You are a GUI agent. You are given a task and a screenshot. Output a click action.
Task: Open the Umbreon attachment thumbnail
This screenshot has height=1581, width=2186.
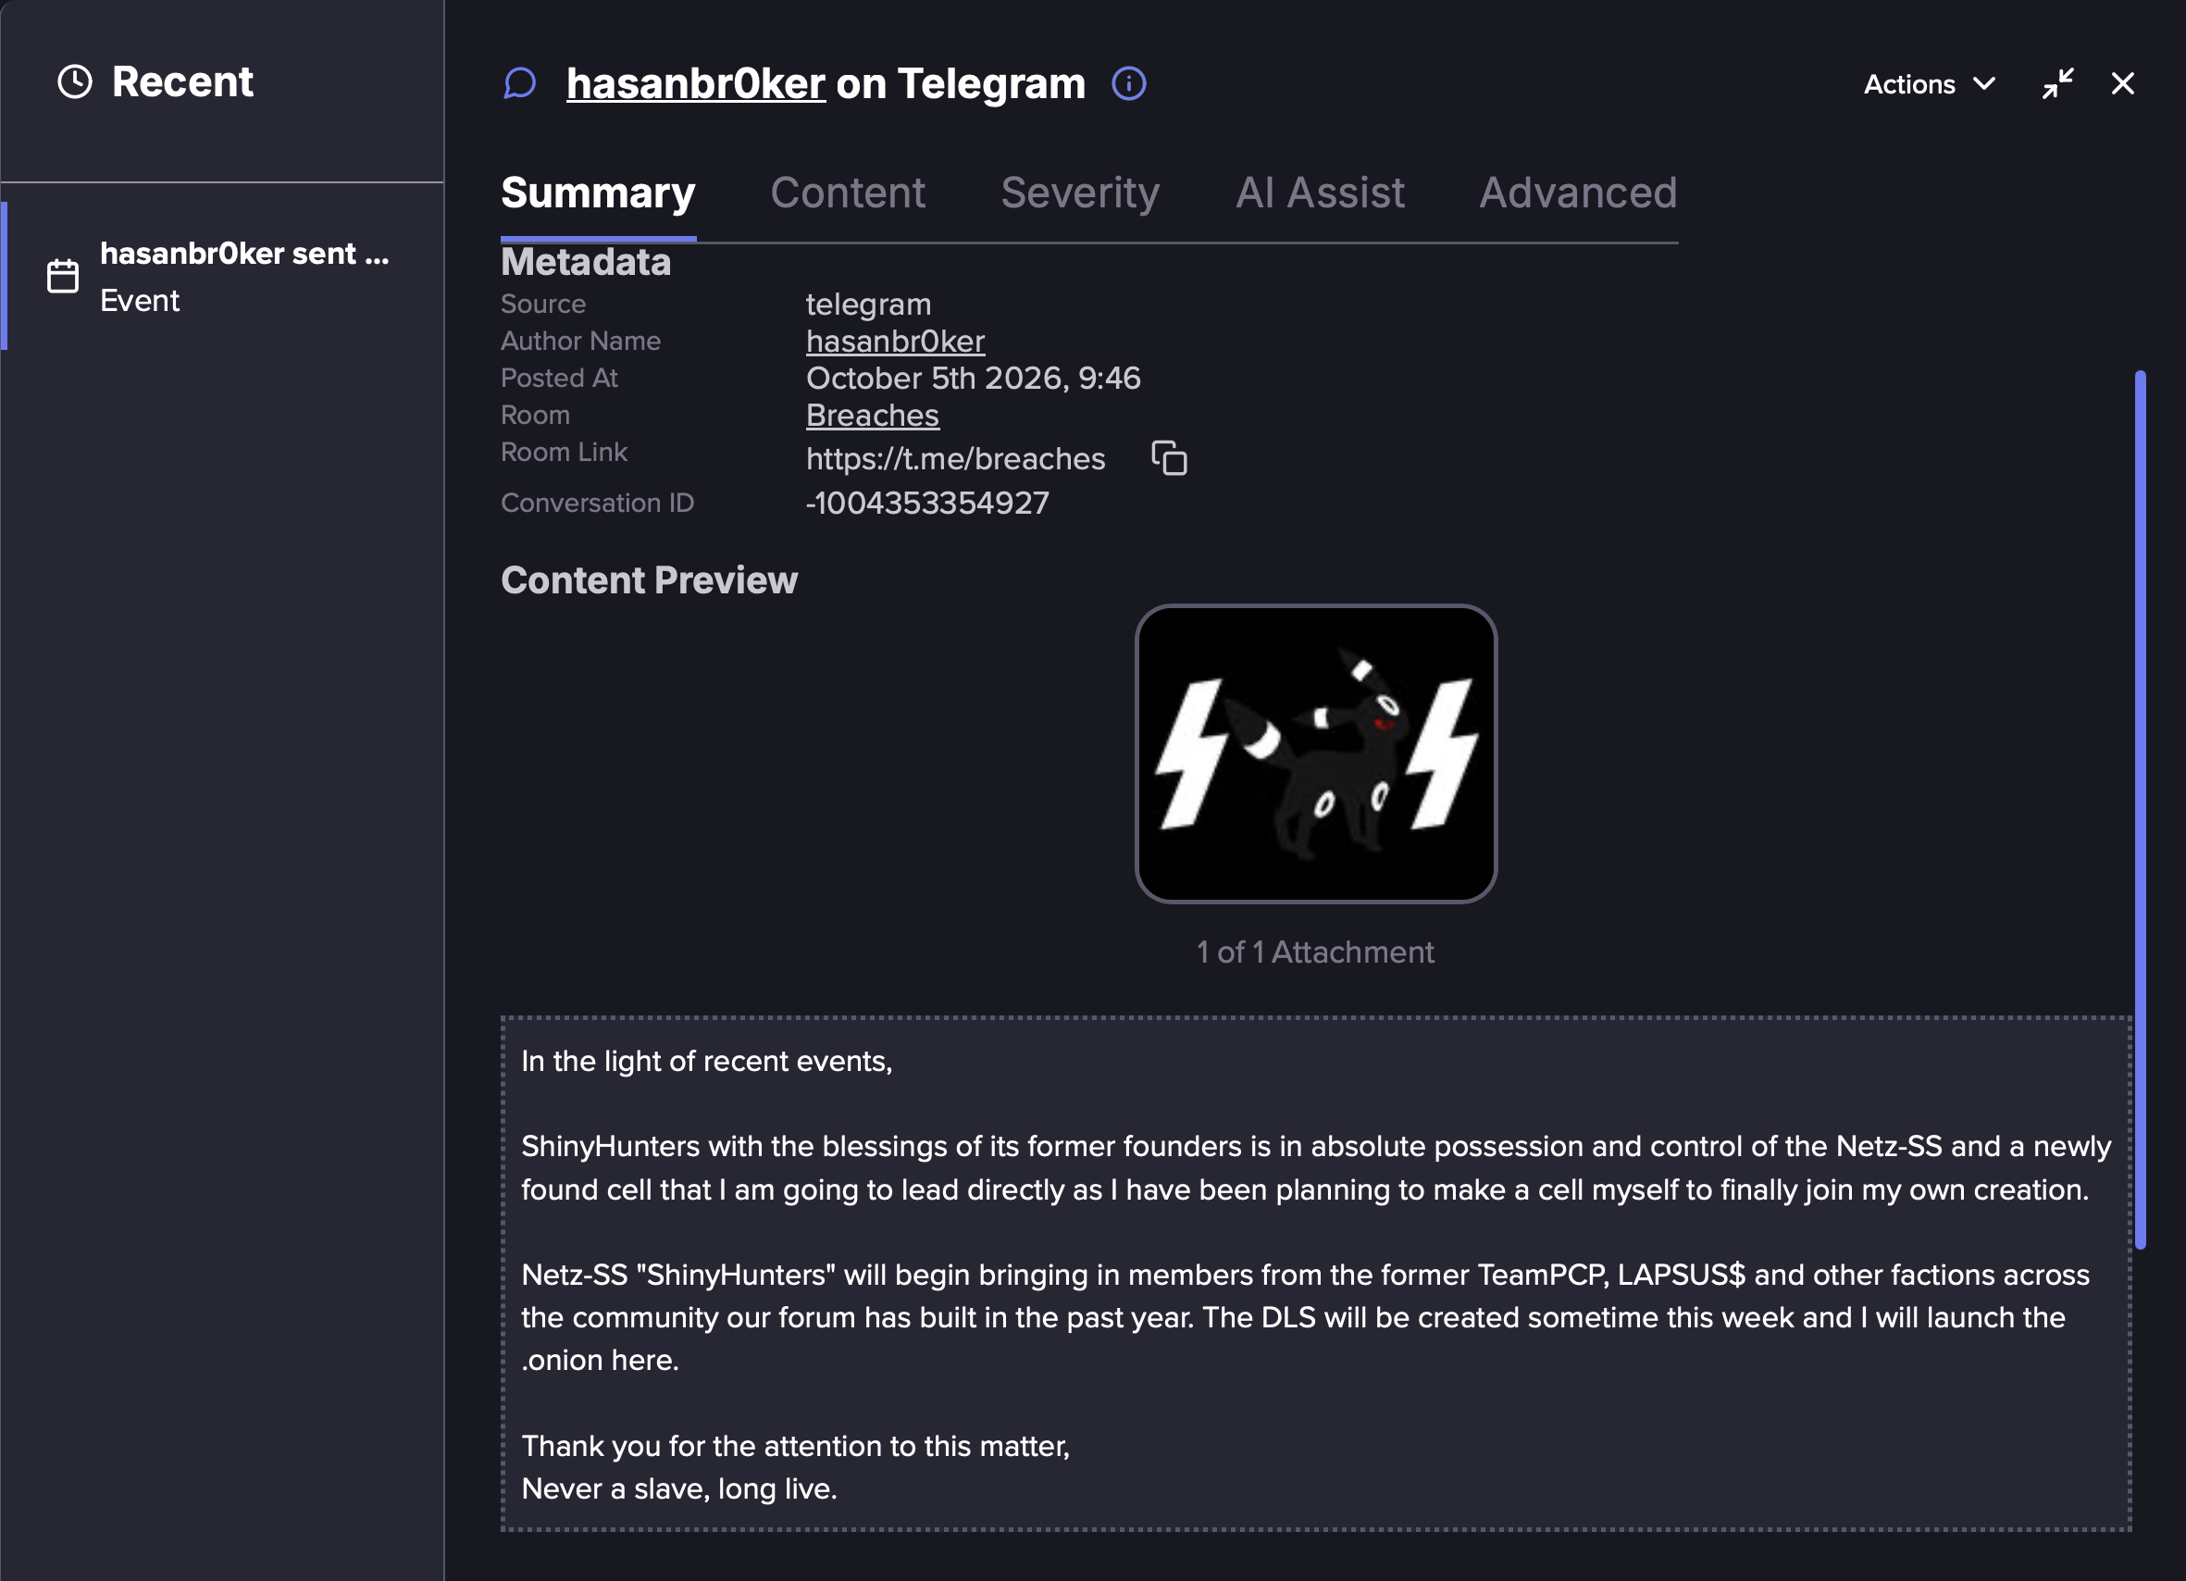[x=1316, y=753]
